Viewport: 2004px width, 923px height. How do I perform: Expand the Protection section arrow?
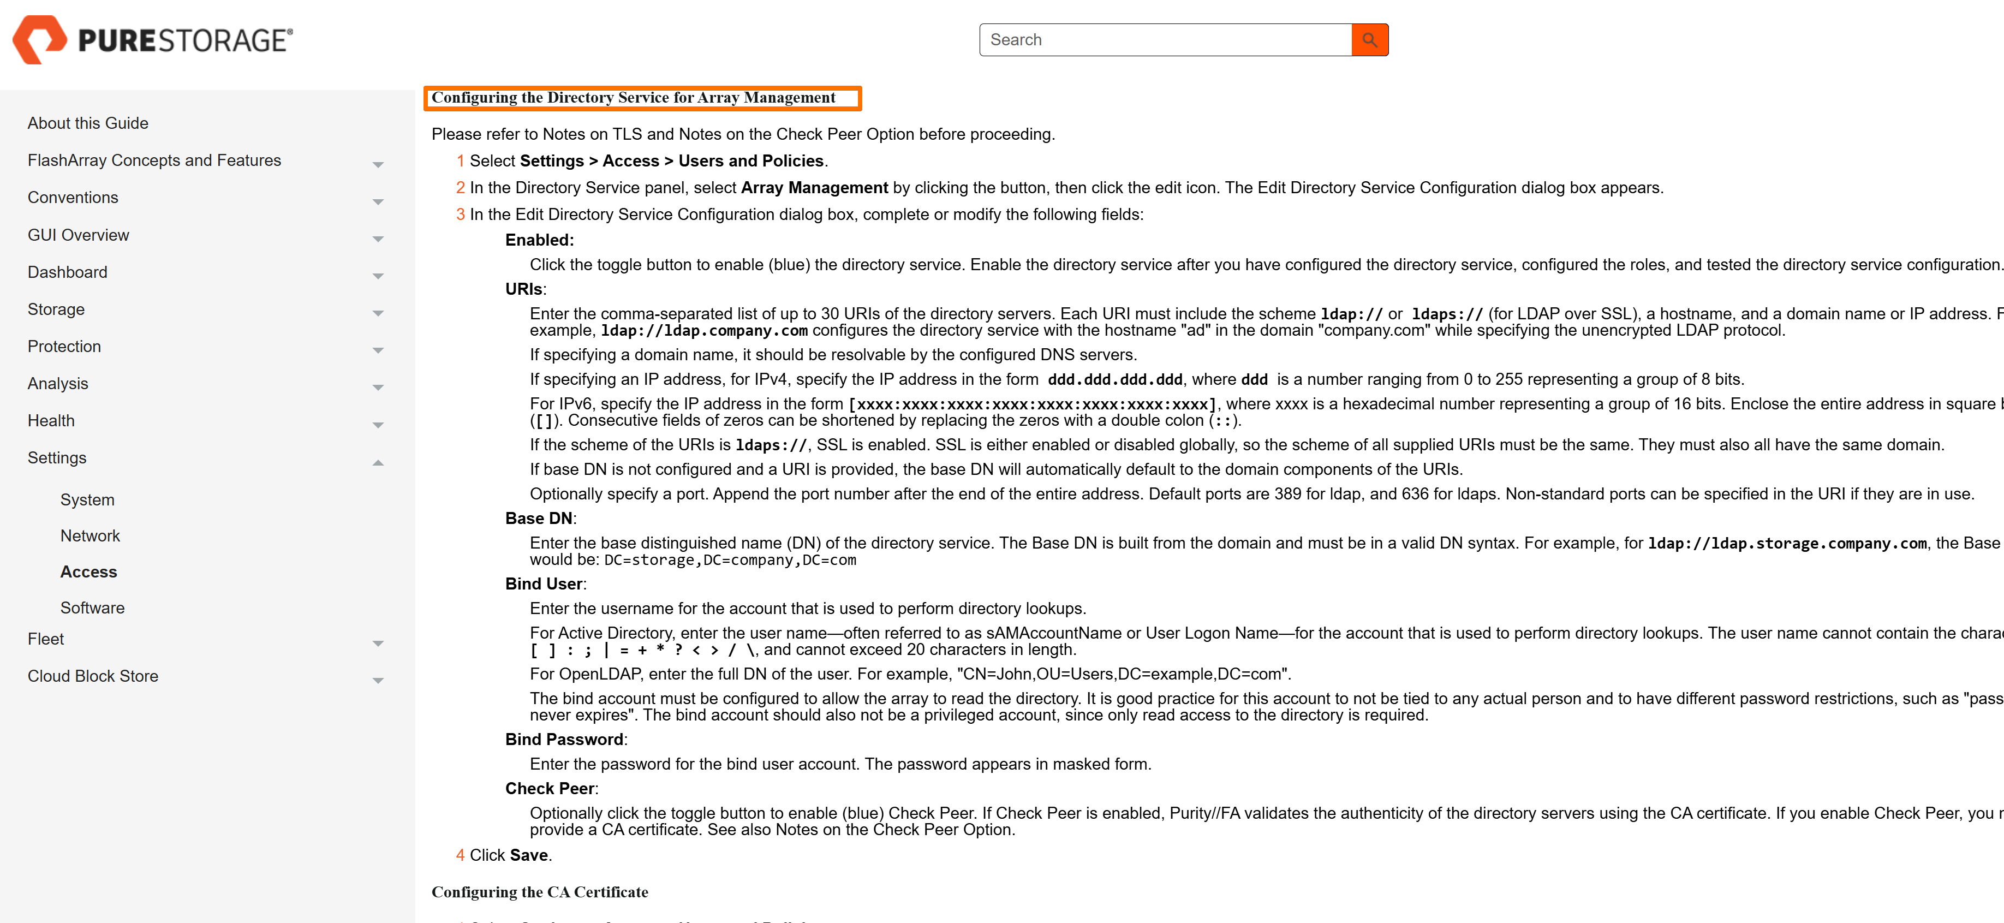tap(378, 350)
